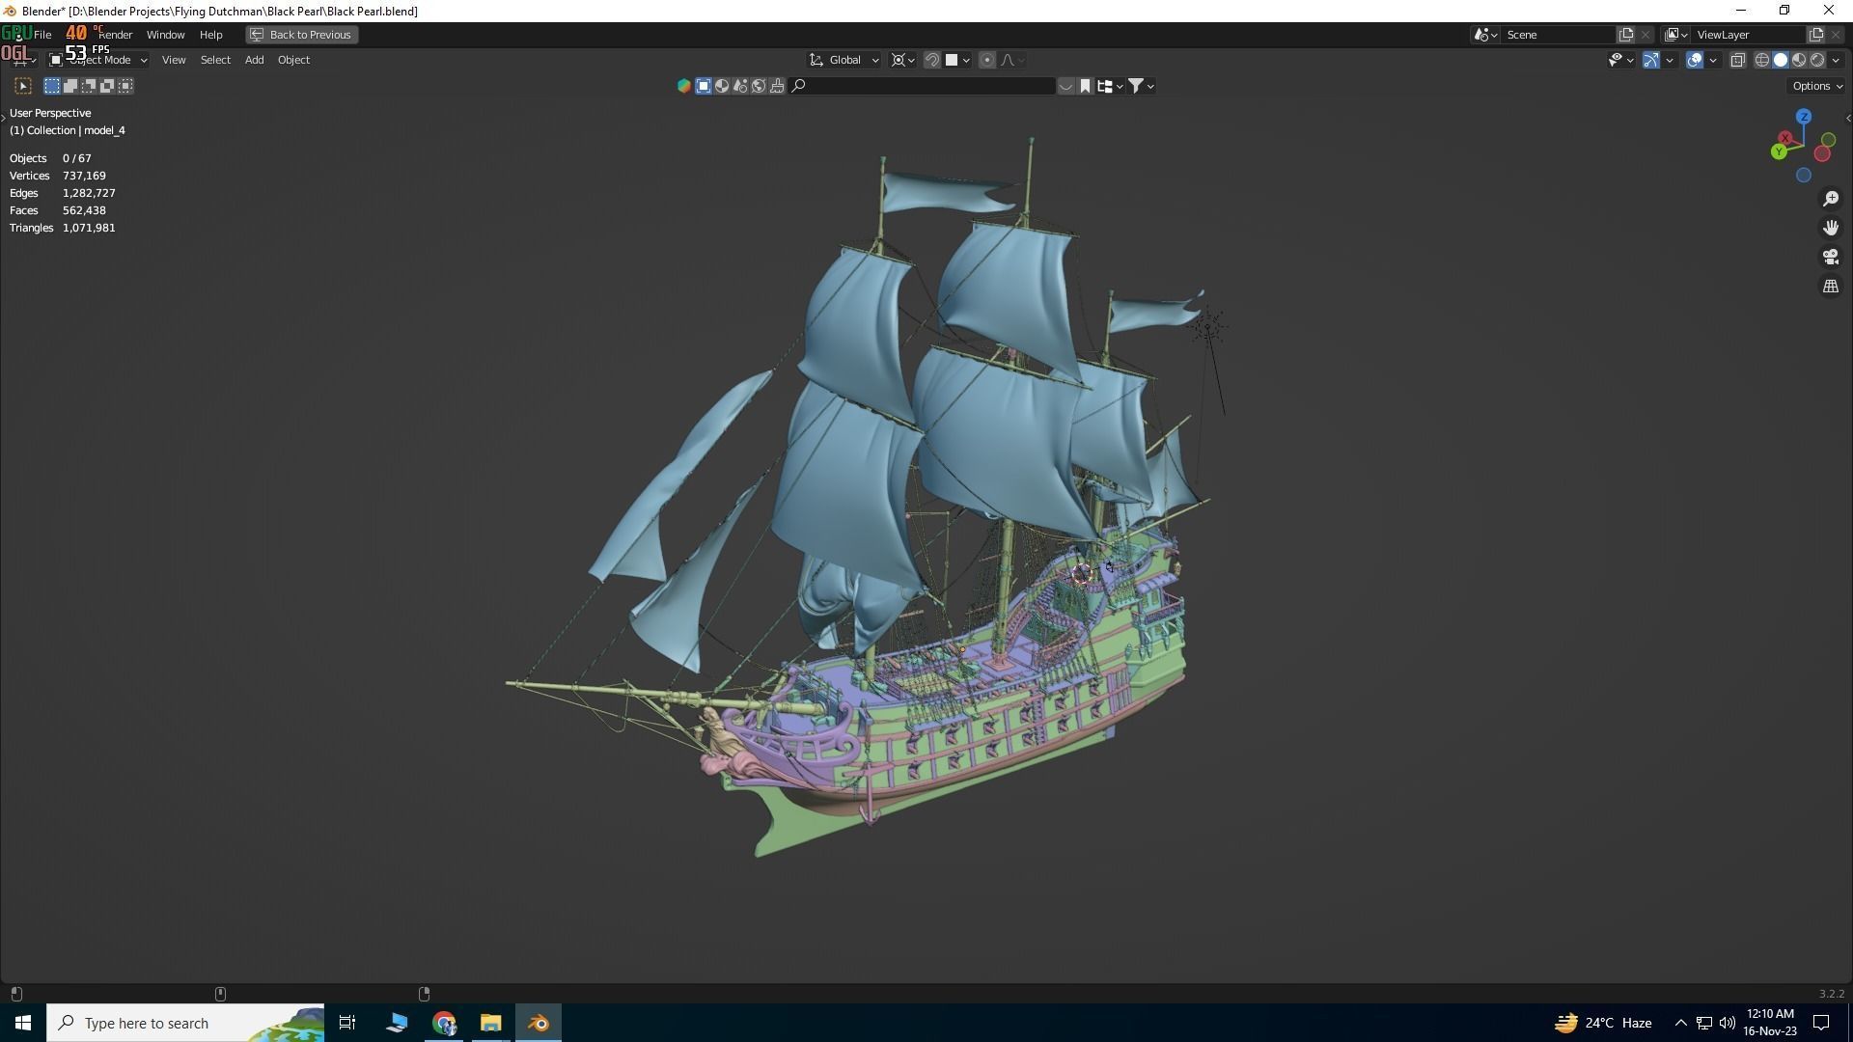
Task: Toggle show overlays button
Action: pos(1695,60)
